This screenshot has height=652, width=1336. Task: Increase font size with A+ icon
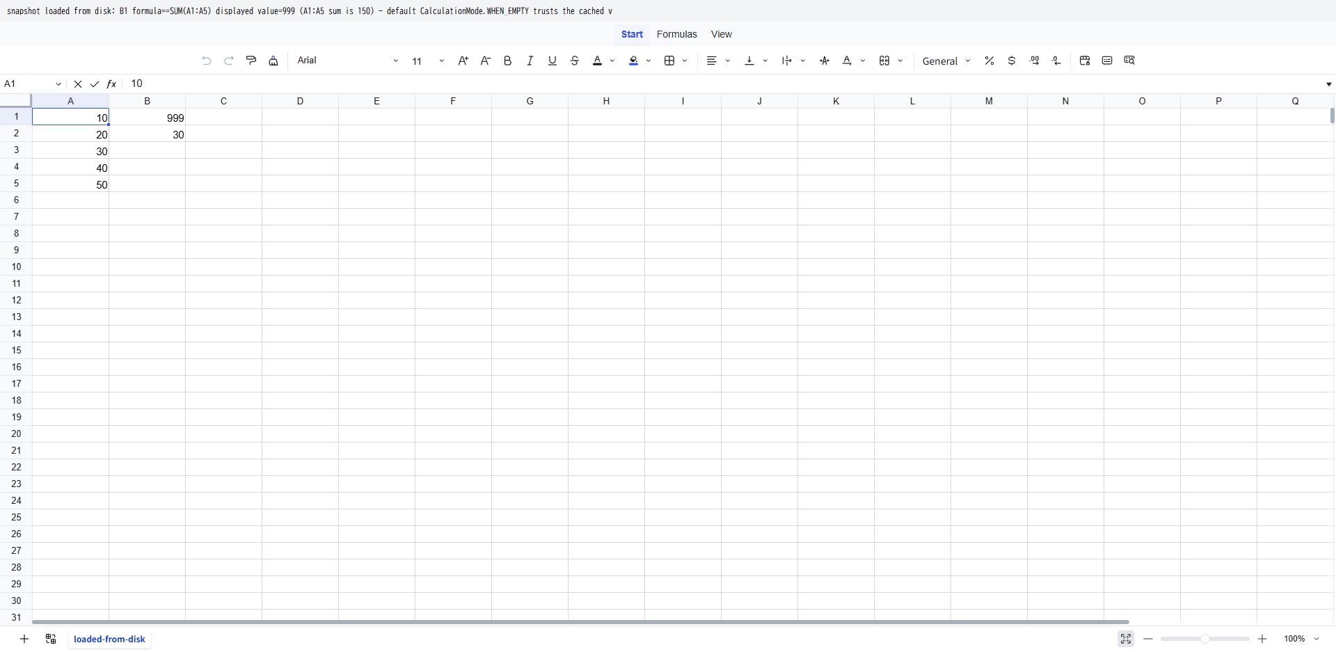coord(463,61)
